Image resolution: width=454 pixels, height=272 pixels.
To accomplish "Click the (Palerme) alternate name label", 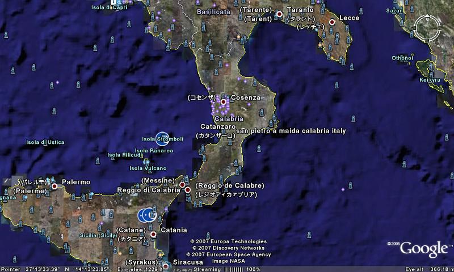I will point(30,191).
